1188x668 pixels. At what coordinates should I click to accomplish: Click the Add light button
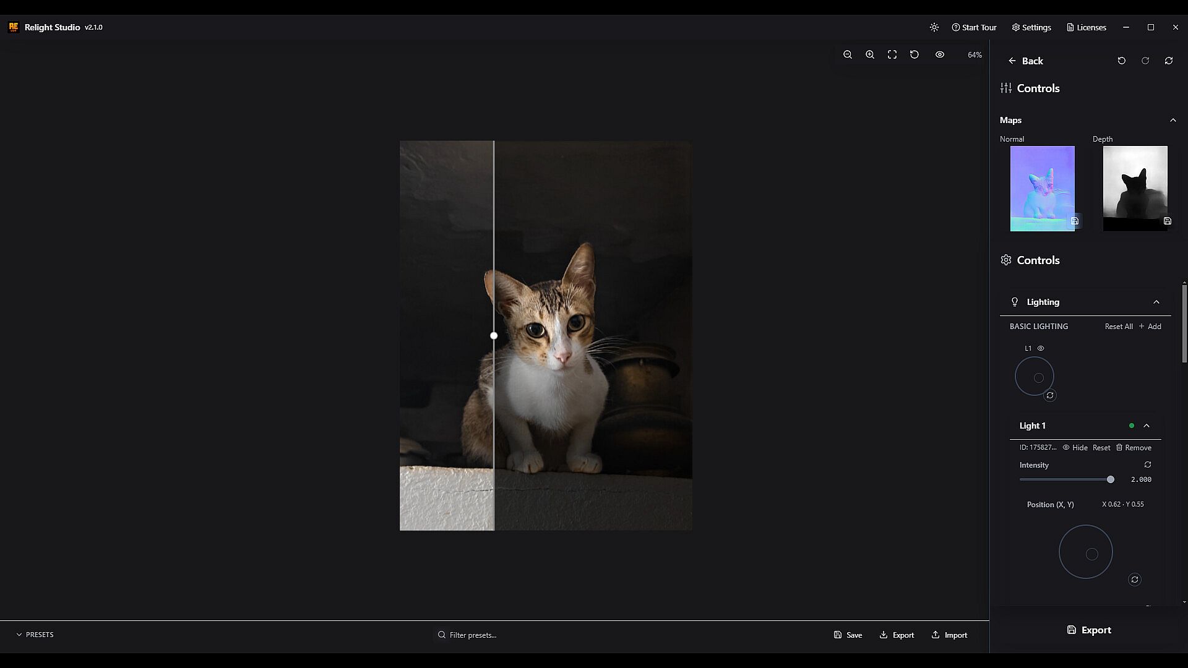click(1150, 327)
